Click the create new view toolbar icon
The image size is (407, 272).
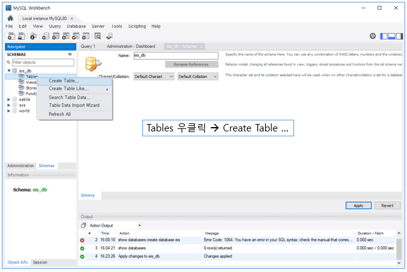pos(66,36)
